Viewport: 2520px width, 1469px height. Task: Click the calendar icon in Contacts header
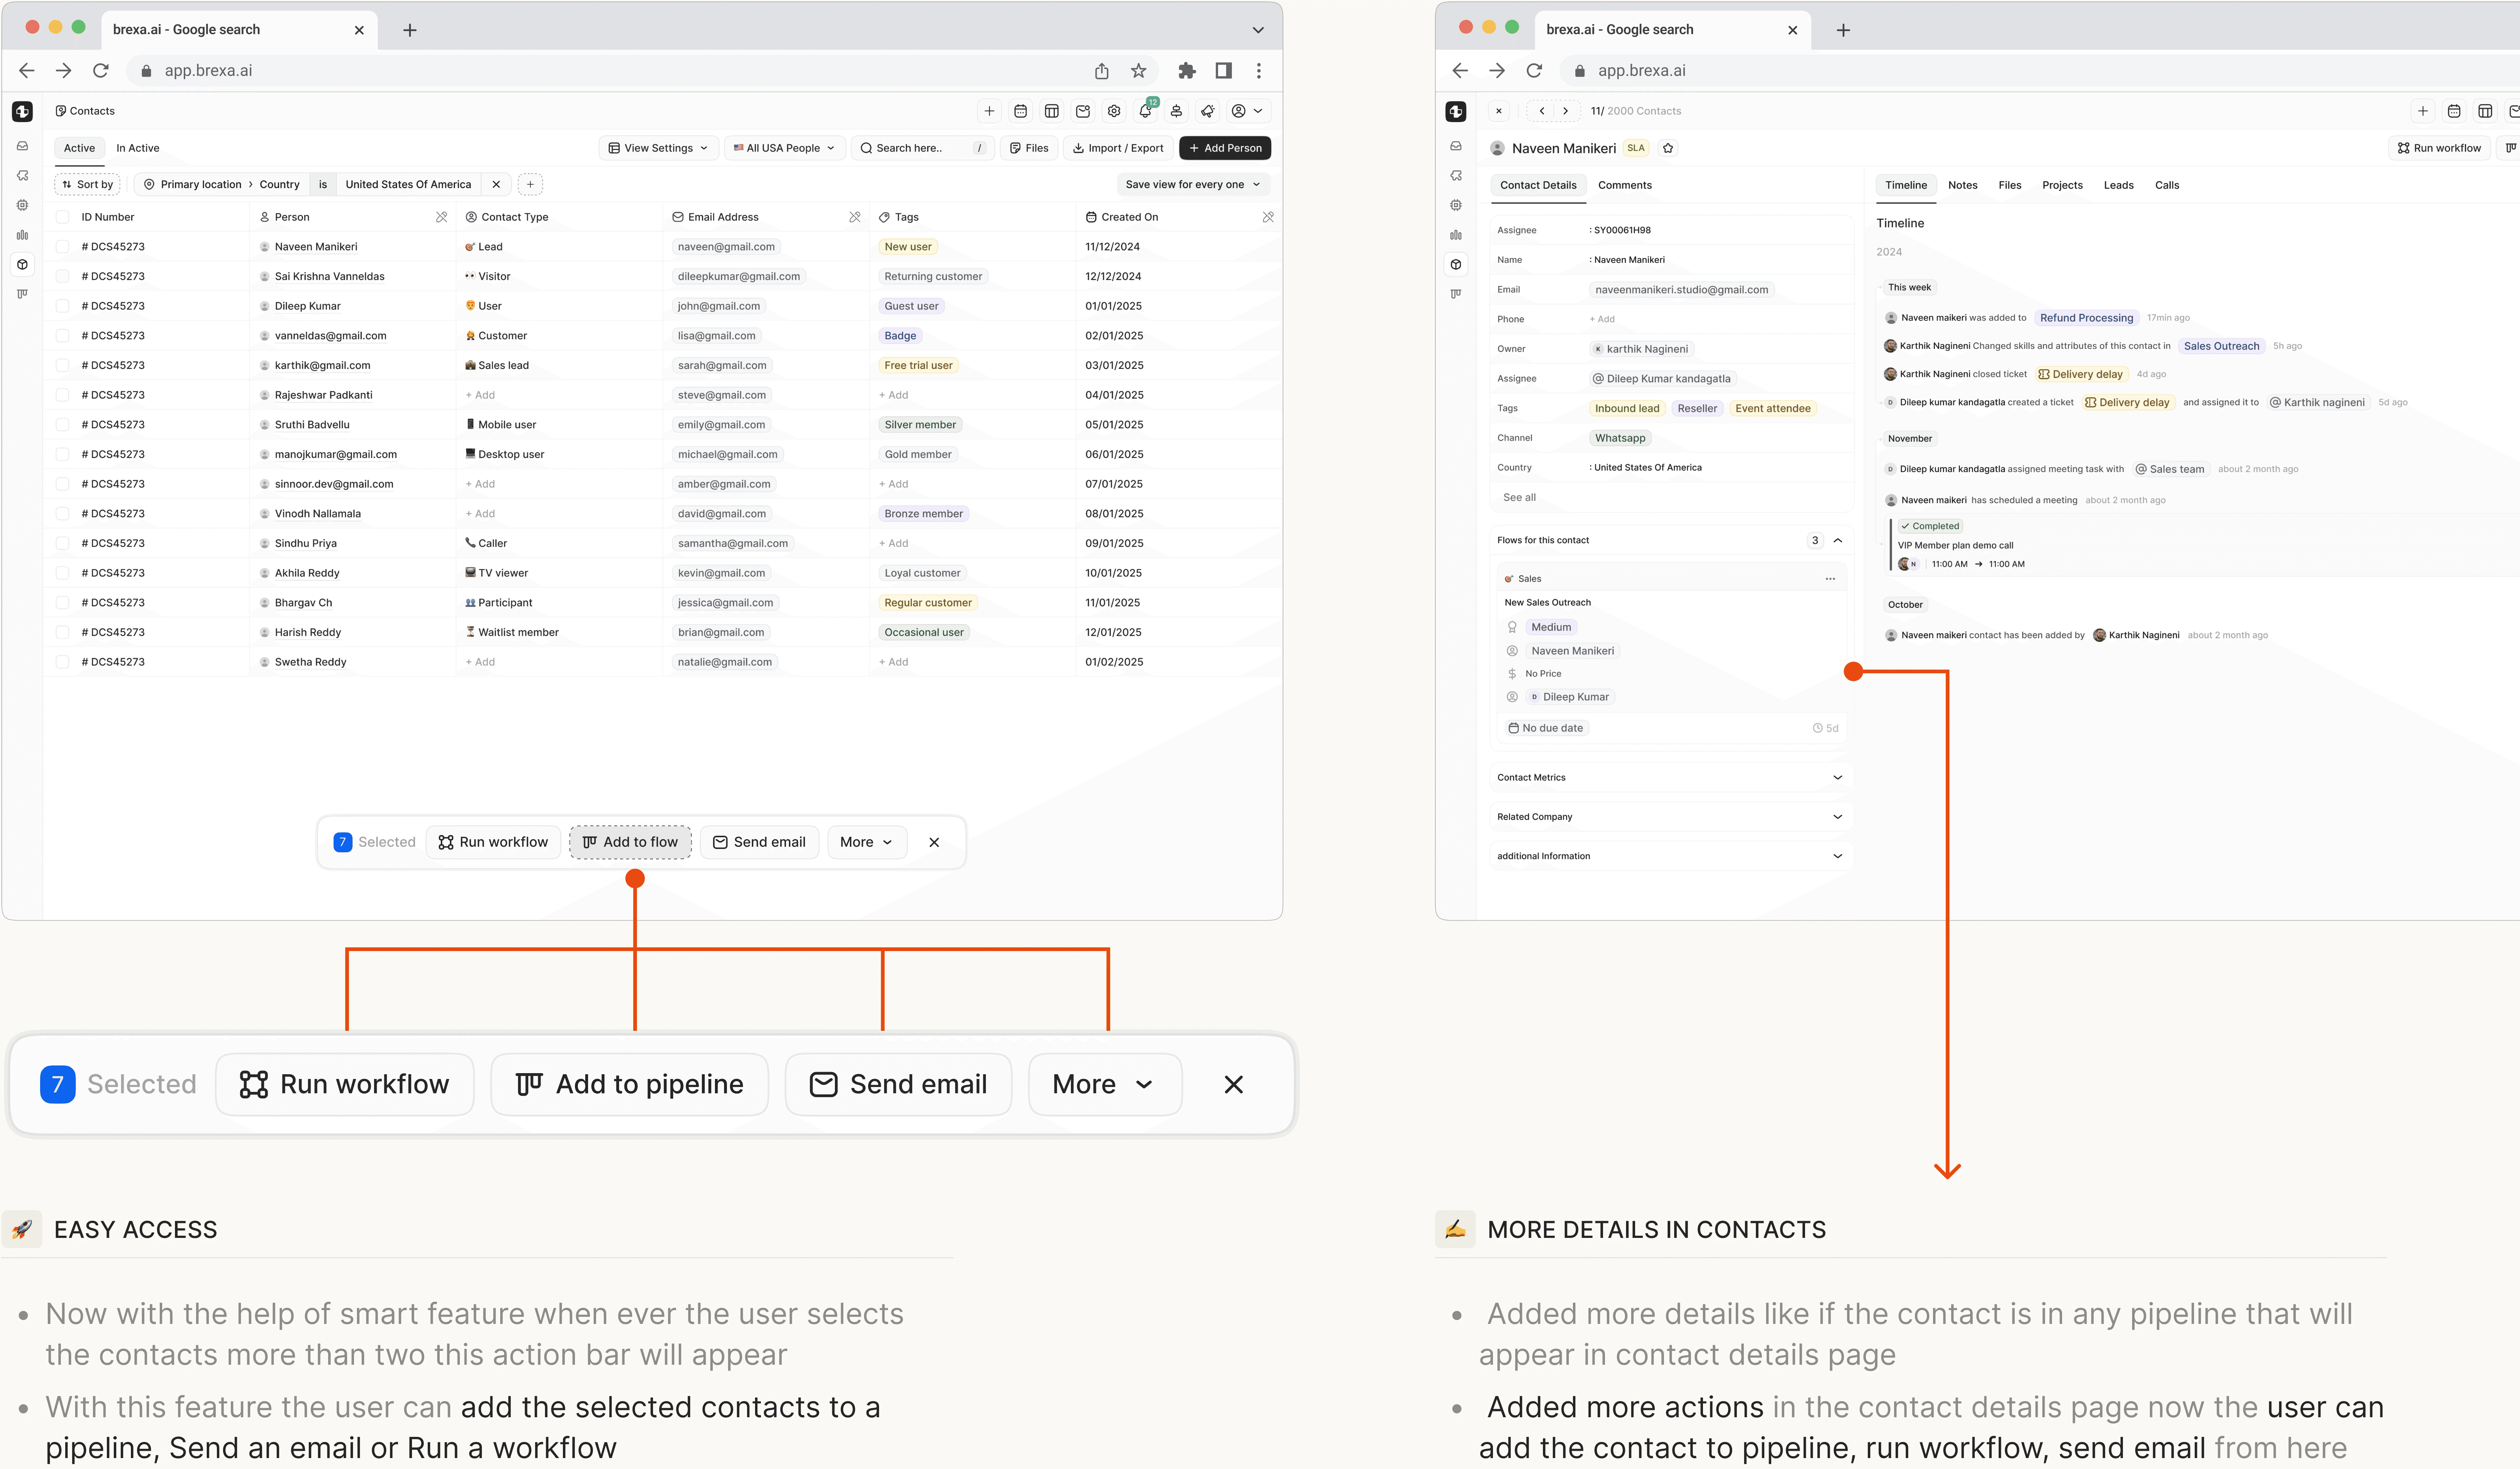[x=1020, y=111]
